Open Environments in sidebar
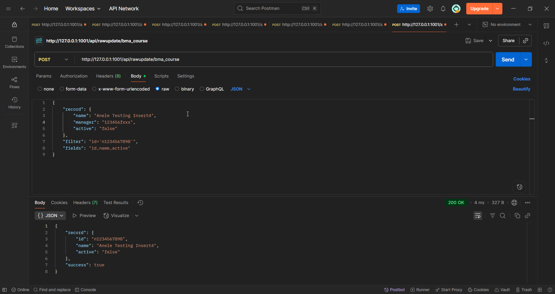 [14, 63]
